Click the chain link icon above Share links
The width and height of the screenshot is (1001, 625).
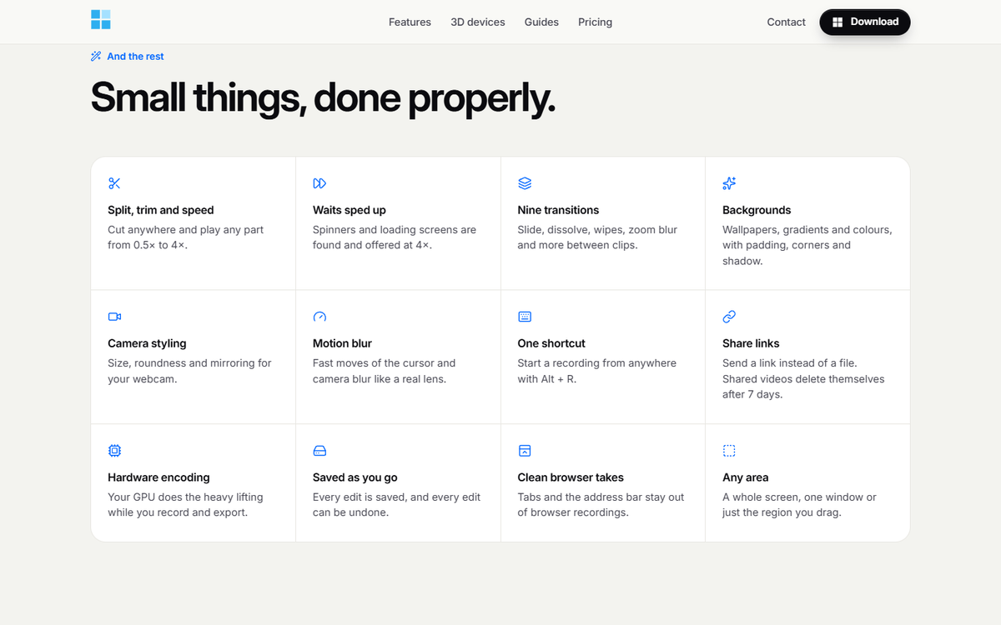(729, 317)
